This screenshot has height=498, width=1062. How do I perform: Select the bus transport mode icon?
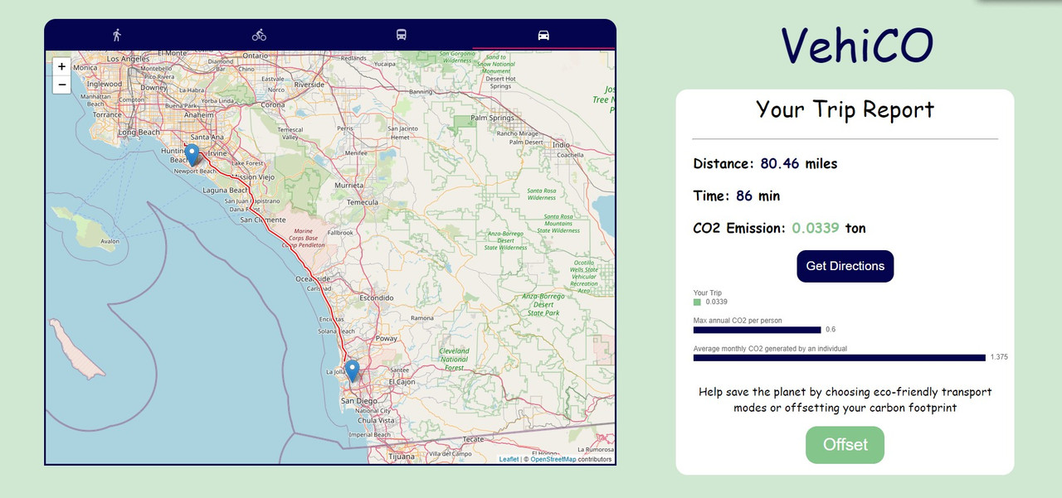tap(402, 35)
